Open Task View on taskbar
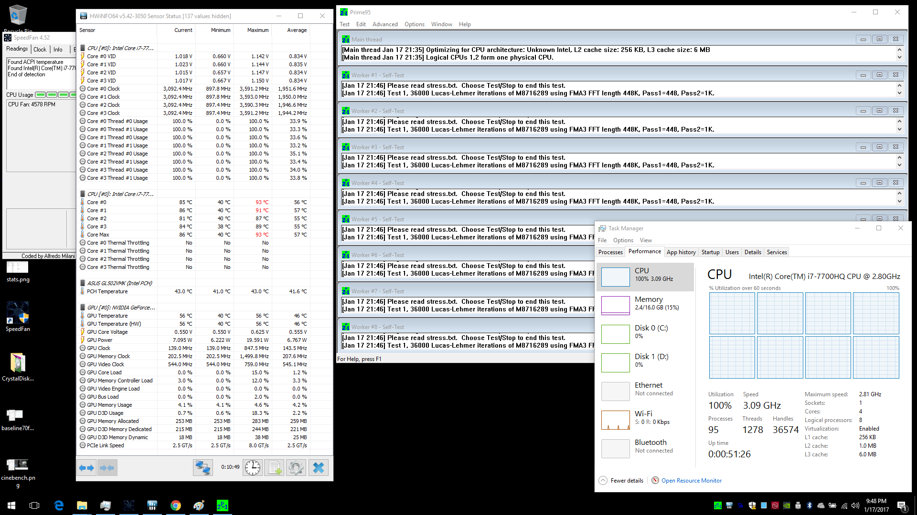 (x=34, y=505)
